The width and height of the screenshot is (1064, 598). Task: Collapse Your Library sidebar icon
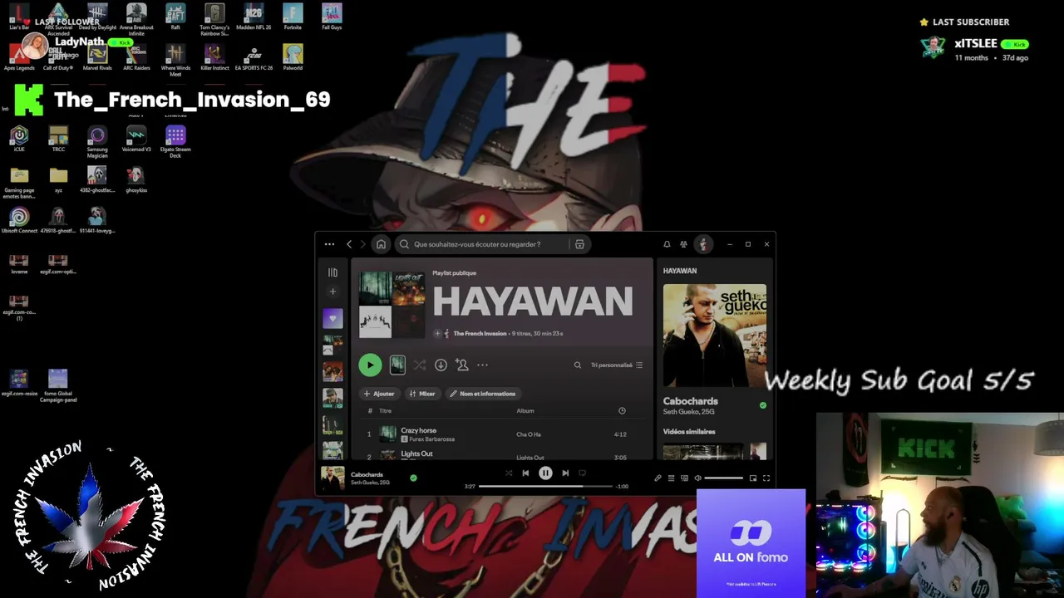332,272
